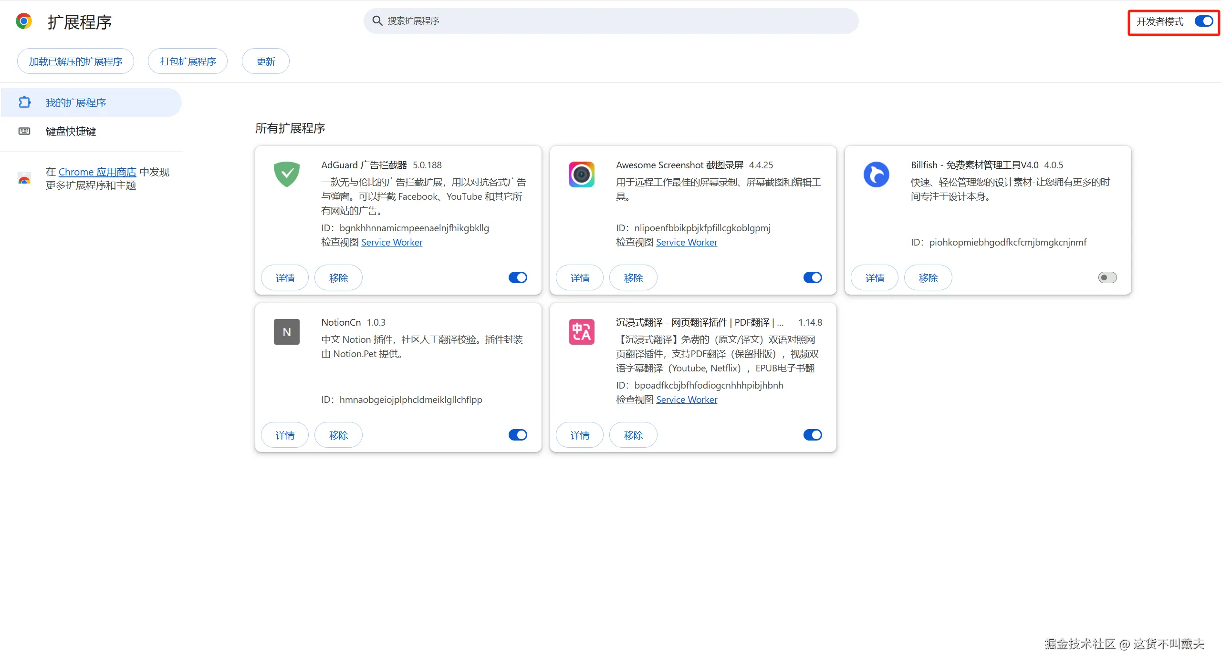This screenshot has width=1221, height=667.
Task: Click the keyboard shortcuts icon in sidebar
Action: tap(24, 131)
